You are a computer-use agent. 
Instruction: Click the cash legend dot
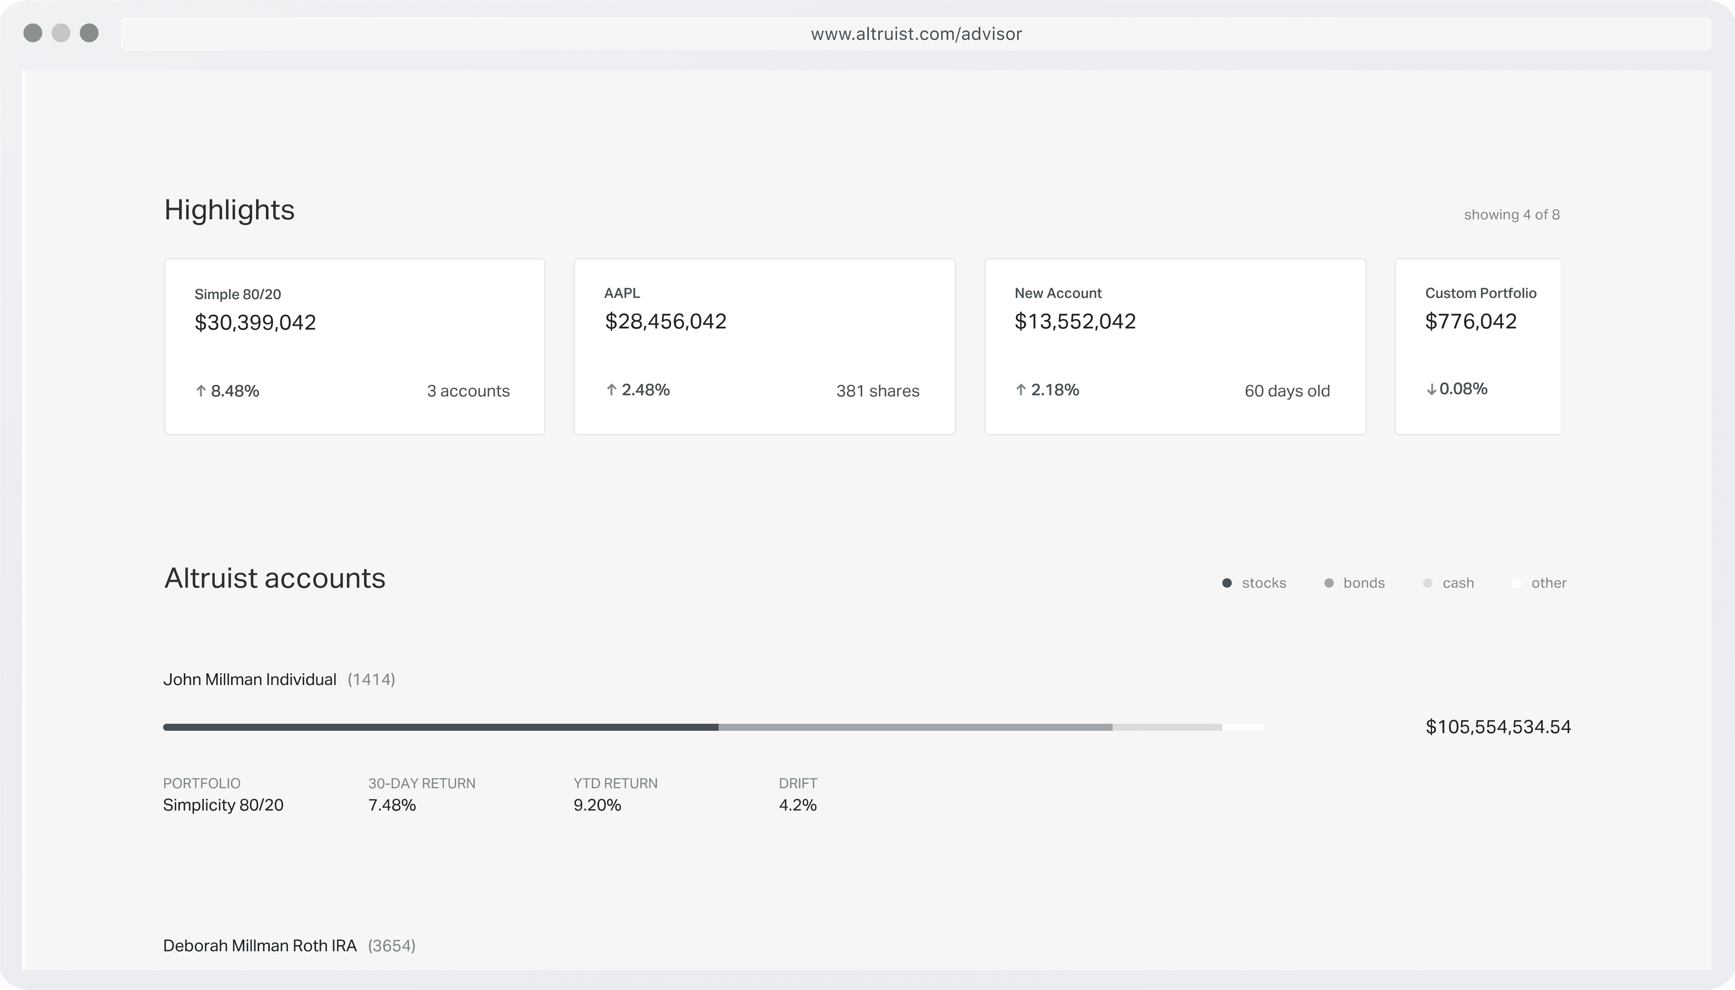[1427, 583]
